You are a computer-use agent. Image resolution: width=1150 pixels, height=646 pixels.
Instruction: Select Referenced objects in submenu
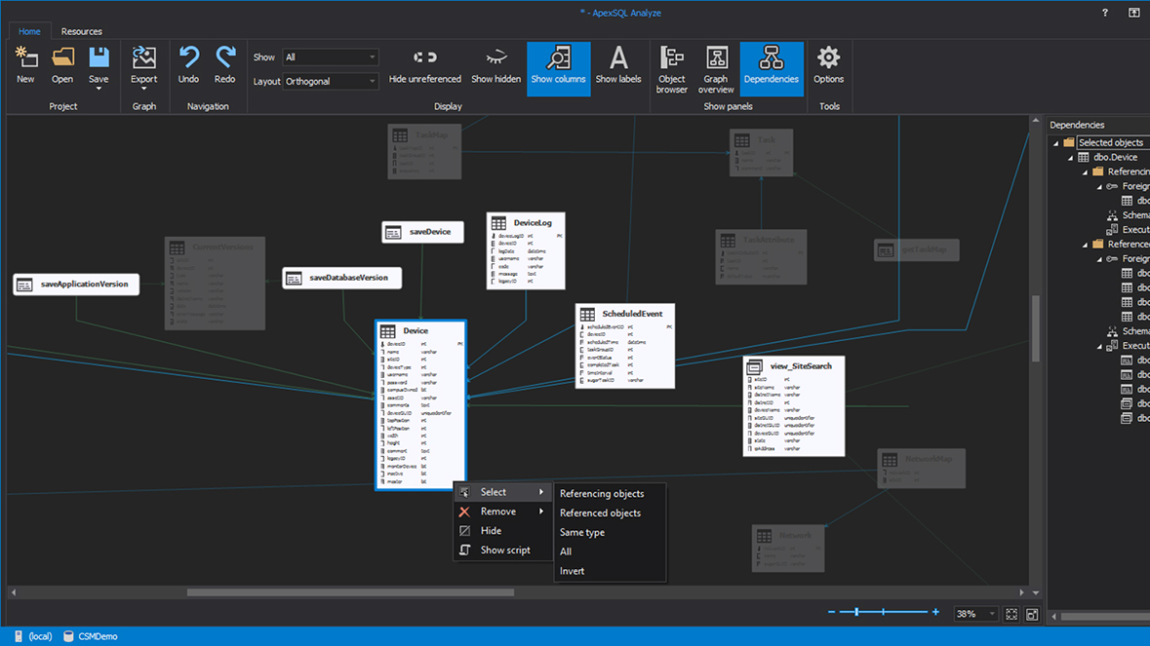tap(610, 513)
